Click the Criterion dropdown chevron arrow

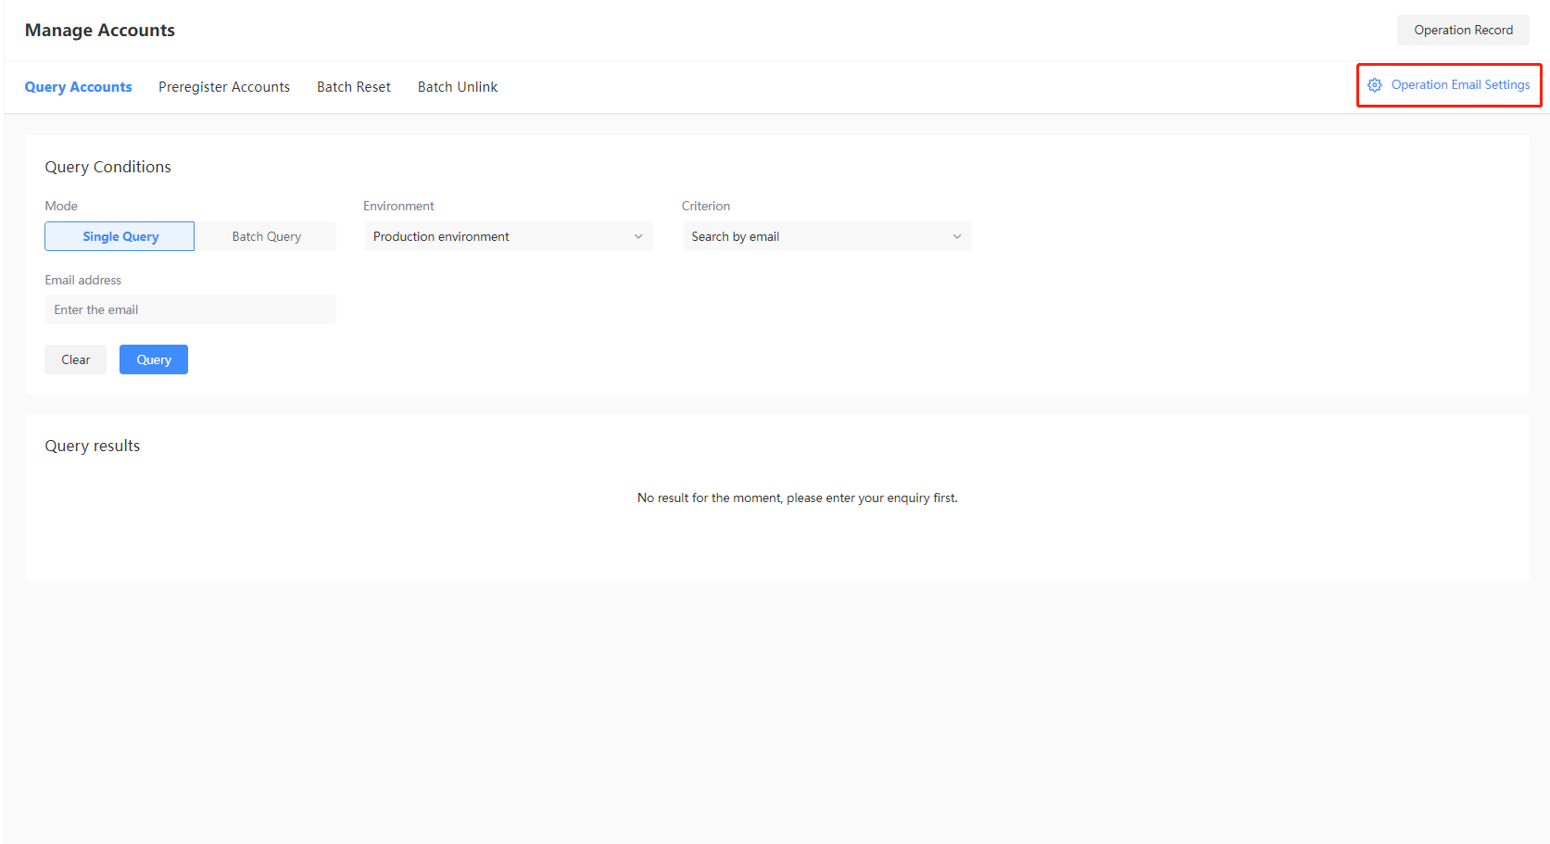point(956,236)
